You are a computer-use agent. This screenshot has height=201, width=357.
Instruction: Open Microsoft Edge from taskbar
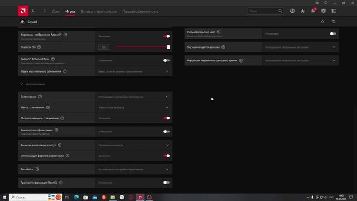click(x=76, y=197)
